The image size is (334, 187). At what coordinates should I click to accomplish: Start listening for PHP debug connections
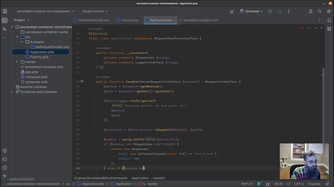pos(232,11)
